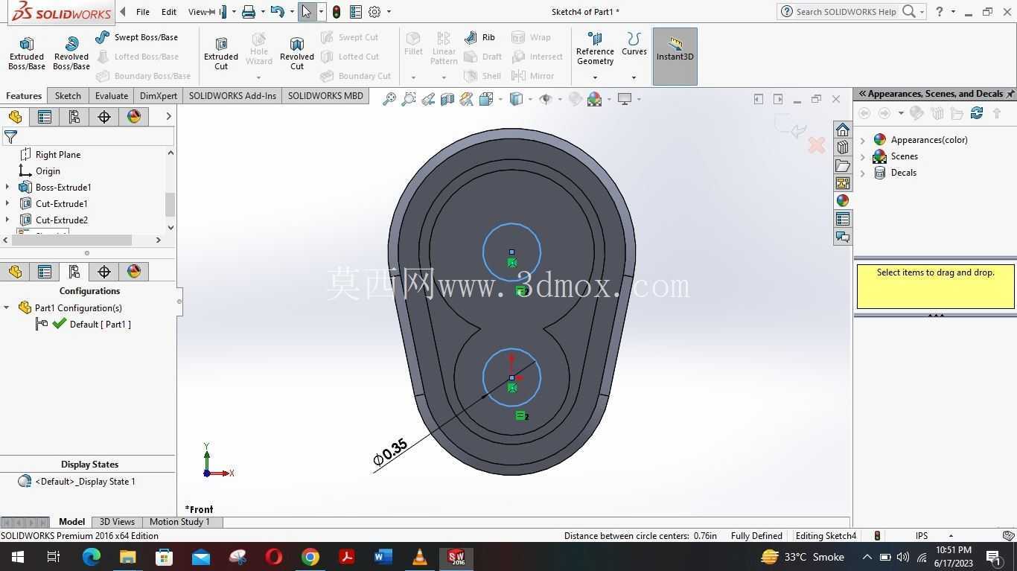Image resolution: width=1017 pixels, height=571 pixels.
Task: Collapse the Appearances pane with double chevron
Action: [862, 94]
